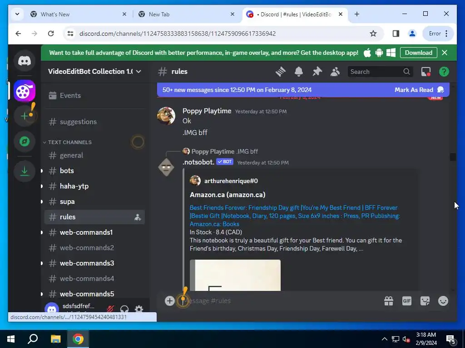
Task: Open the Chrome tab search dropdown arrow
Action: click(x=17, y=14)
